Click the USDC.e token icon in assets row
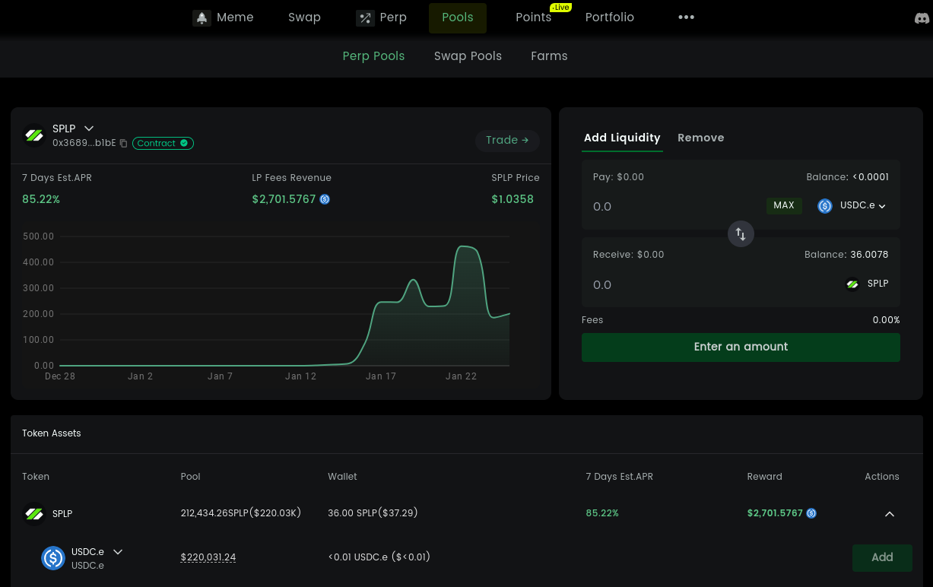This screenshot has height=587, width=933. pos(53,558)
